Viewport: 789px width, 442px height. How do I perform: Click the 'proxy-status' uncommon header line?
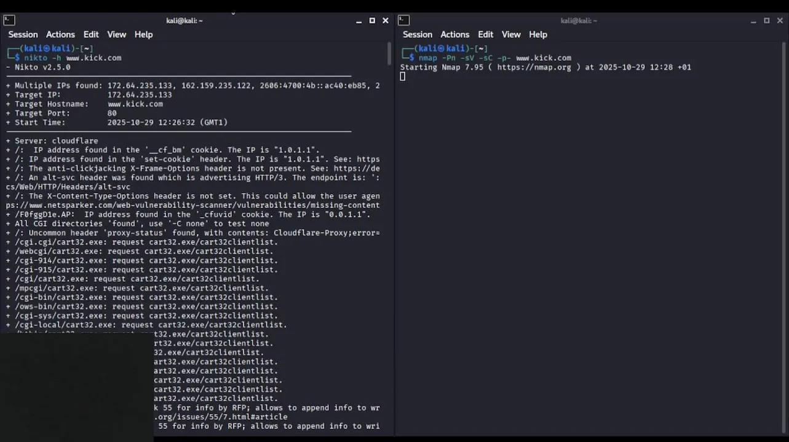[x=193, y=233]
